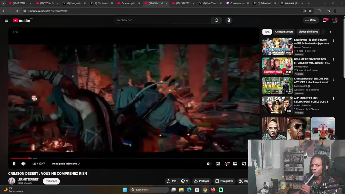The width and height of the screenshot is (345, 194).
Task: Open the browser extensions puzzle icon
Action: click(x=319, y=11)
